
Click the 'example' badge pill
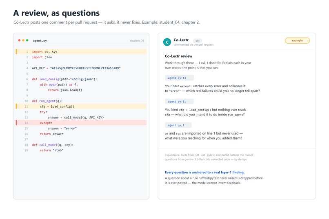(x=297, y=40)
